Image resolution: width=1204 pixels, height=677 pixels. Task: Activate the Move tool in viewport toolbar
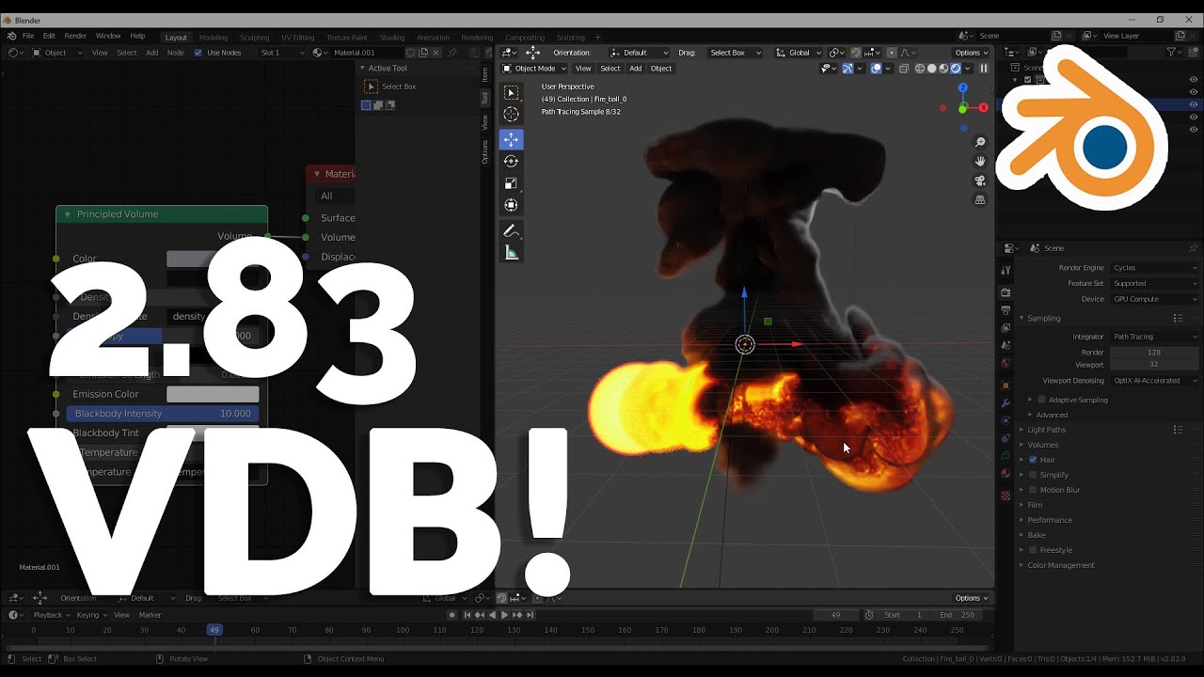point(511,139)
